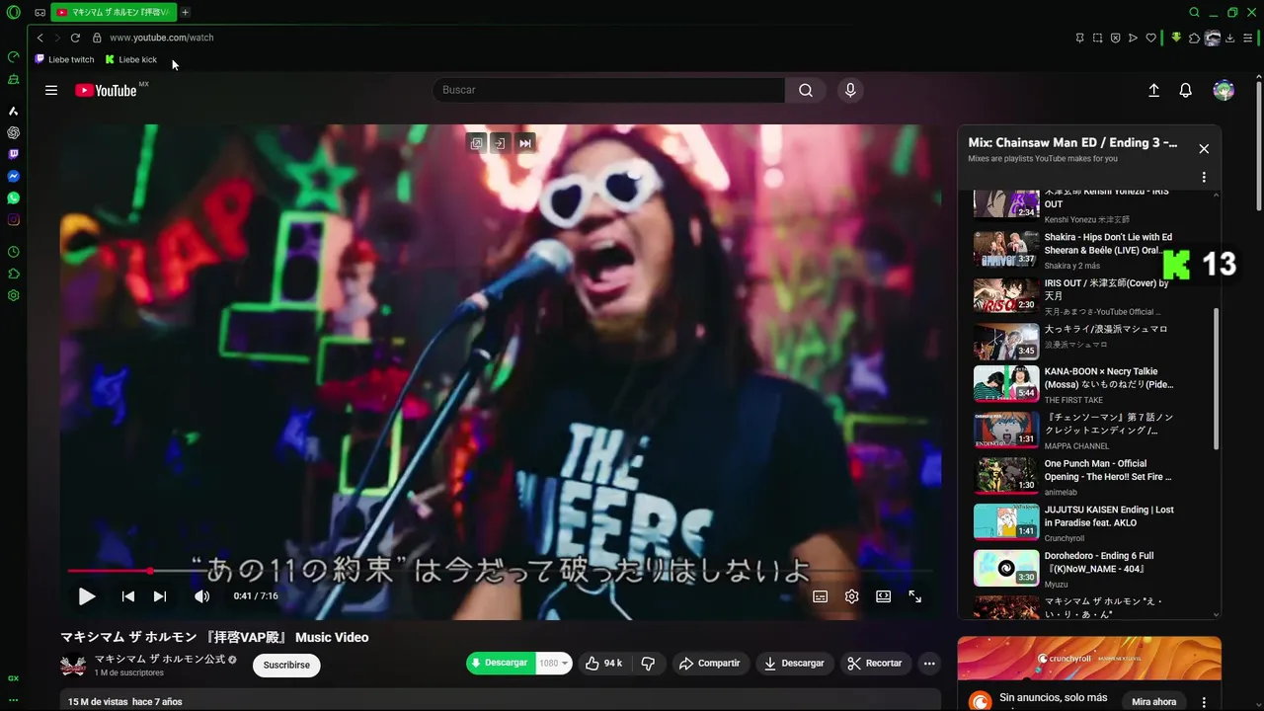Dislike the video

pos(648,664)
